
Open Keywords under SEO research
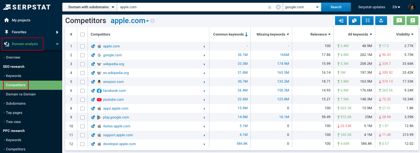pos(13,76)
